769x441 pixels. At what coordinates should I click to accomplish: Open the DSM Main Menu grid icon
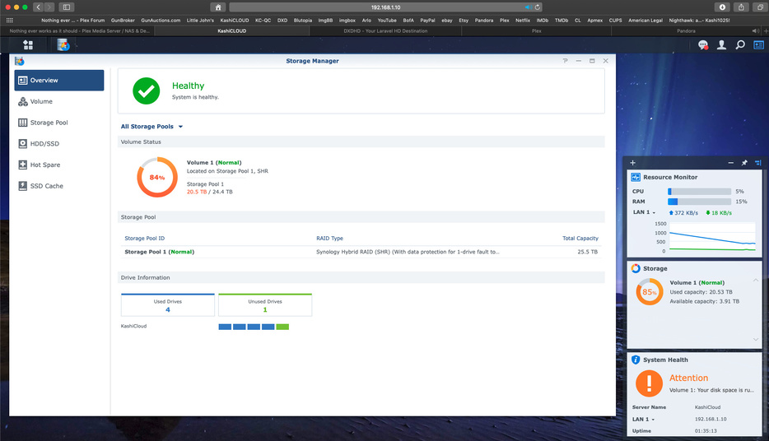[28, 45]
